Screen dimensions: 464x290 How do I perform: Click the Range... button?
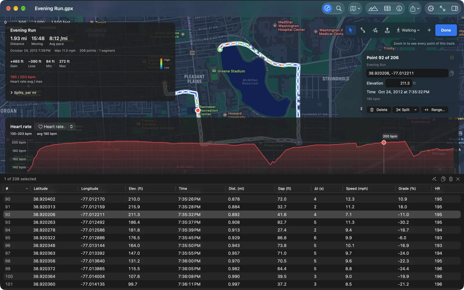click(435, 110)
